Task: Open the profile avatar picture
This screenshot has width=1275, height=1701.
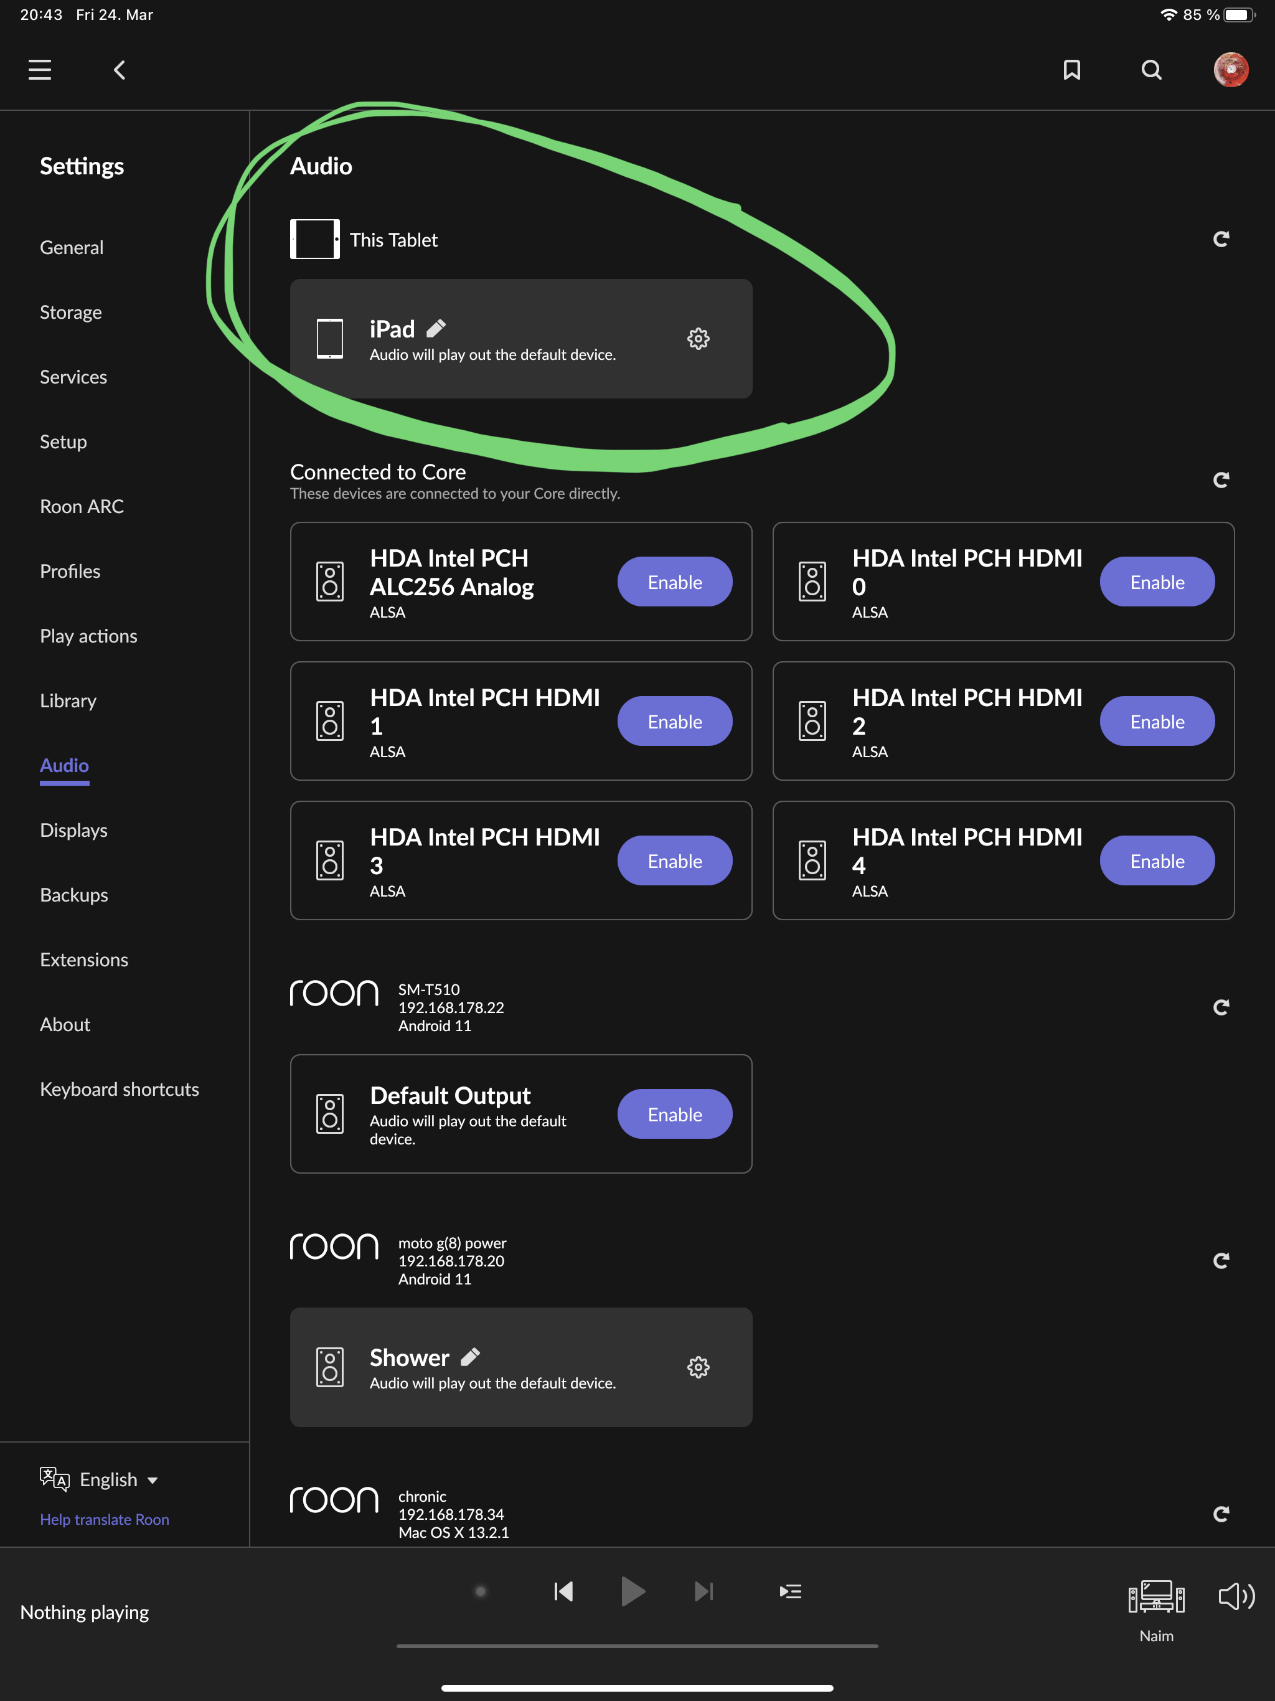Action: 1230,70
